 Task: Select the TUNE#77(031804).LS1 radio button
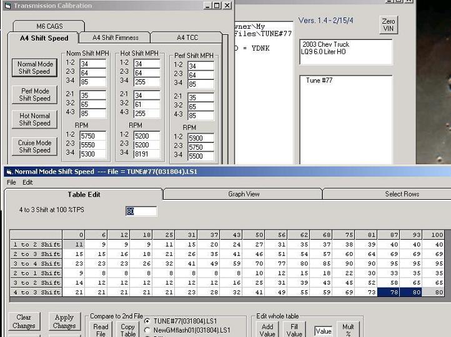point(146,321)
